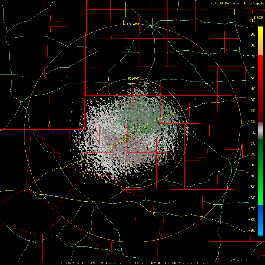
Task: Click the -10 value on velocity scale
Action: [252, 143]
